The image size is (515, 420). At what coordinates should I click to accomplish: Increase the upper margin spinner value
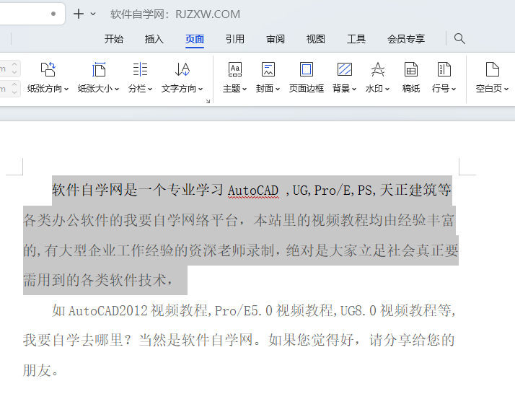14,64
